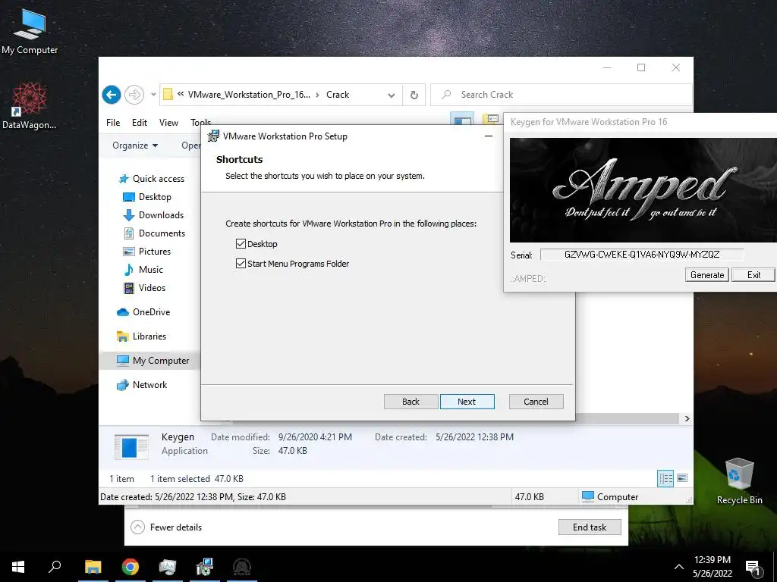Open DataWagon desktop shortcut
777x582 pixels.
[x=30, y=106]
